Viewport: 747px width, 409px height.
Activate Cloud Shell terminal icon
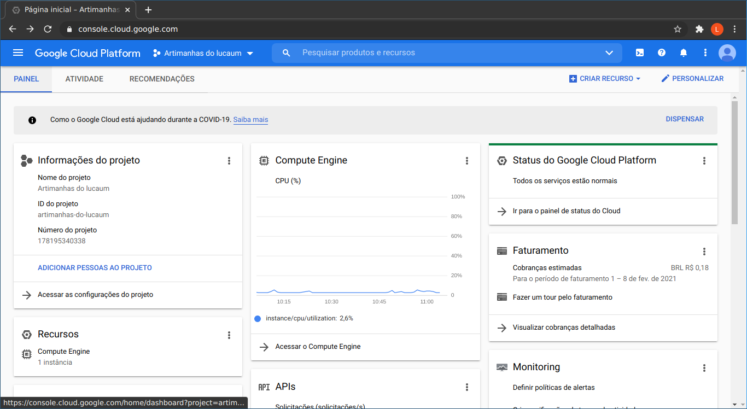639,52
